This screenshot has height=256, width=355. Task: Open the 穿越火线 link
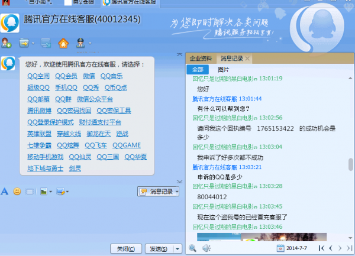coord(69,134)
